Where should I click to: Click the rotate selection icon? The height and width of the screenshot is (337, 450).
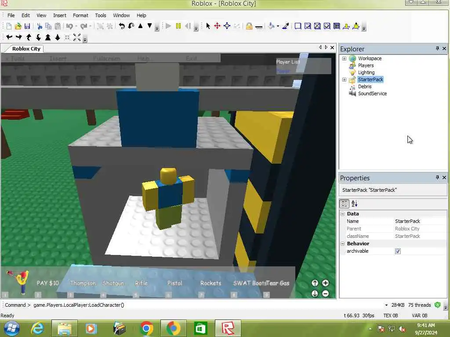(x=122, y=26)
